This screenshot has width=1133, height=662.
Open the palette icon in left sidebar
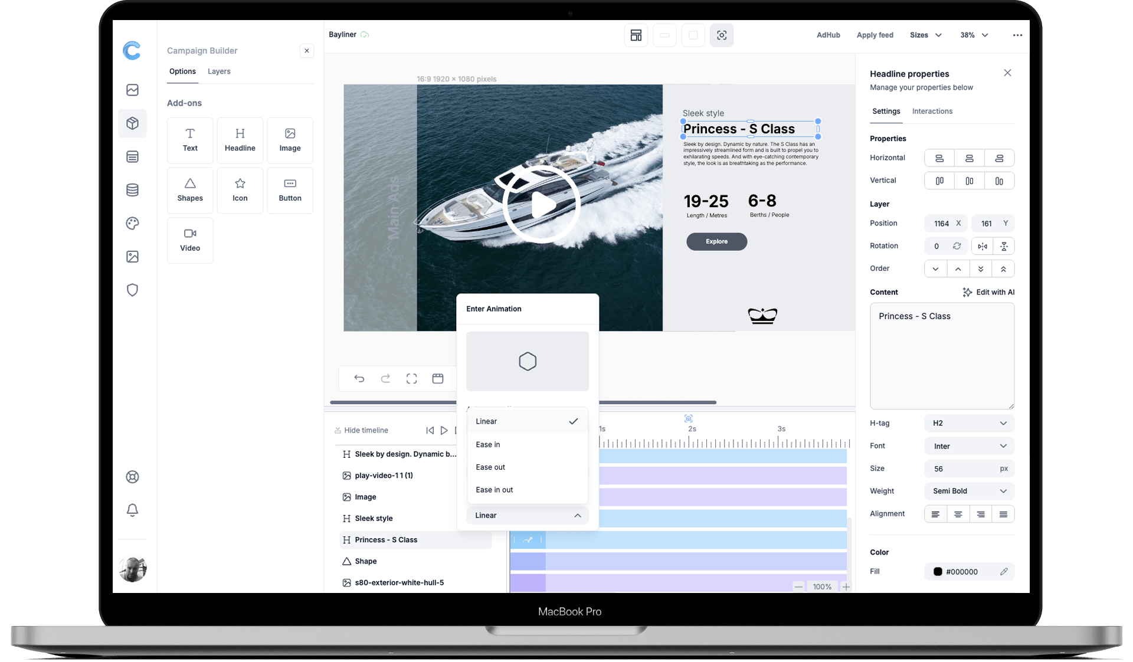tap(132, 223)
